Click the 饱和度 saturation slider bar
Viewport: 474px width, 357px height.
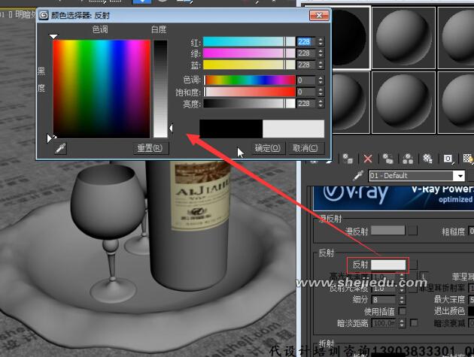pyautogui.click(x=249, y=92)
